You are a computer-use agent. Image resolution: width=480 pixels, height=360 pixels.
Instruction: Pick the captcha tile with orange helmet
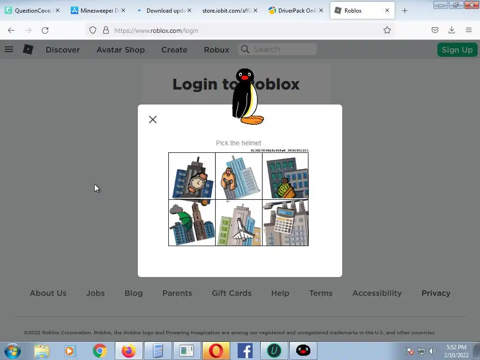[239, 176]
